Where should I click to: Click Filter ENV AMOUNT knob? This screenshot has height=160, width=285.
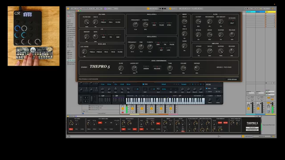click(x=221, y=22)
